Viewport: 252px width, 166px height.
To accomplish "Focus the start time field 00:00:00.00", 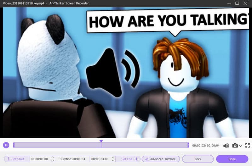I will [39, 159].
